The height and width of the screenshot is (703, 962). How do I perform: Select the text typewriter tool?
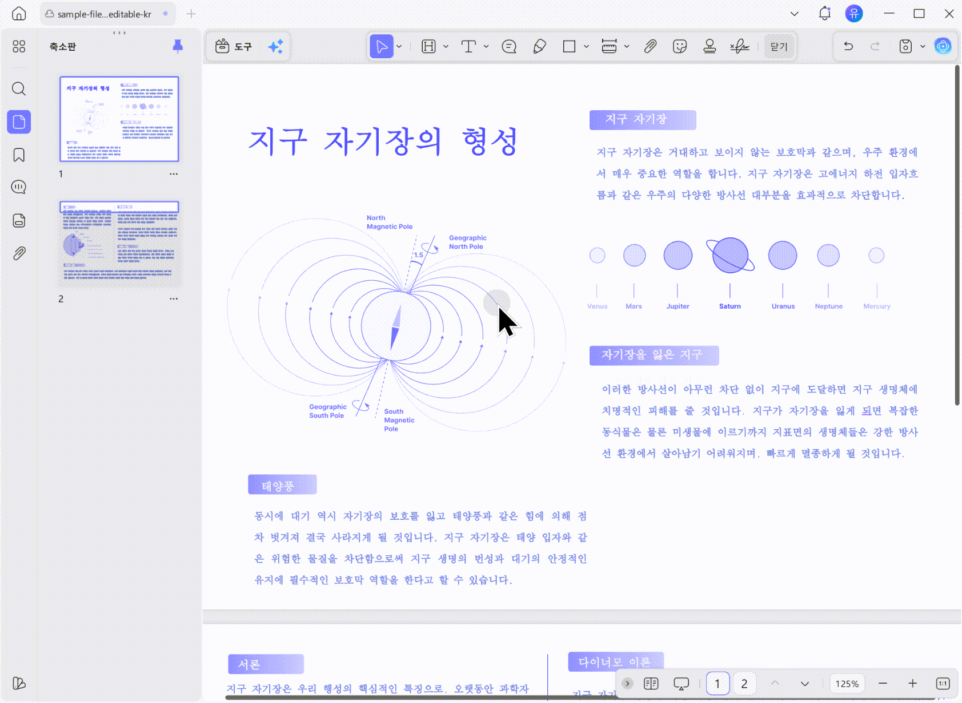pyautogui.click(x=468, y=46)
